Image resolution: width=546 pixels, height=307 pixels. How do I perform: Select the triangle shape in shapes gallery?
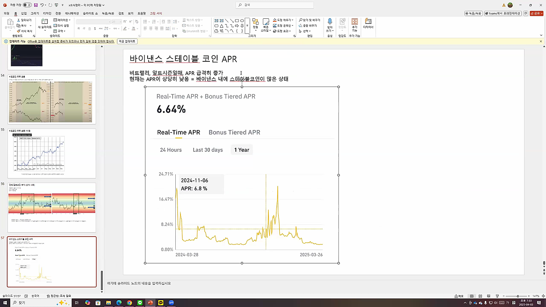click(221, 26)
